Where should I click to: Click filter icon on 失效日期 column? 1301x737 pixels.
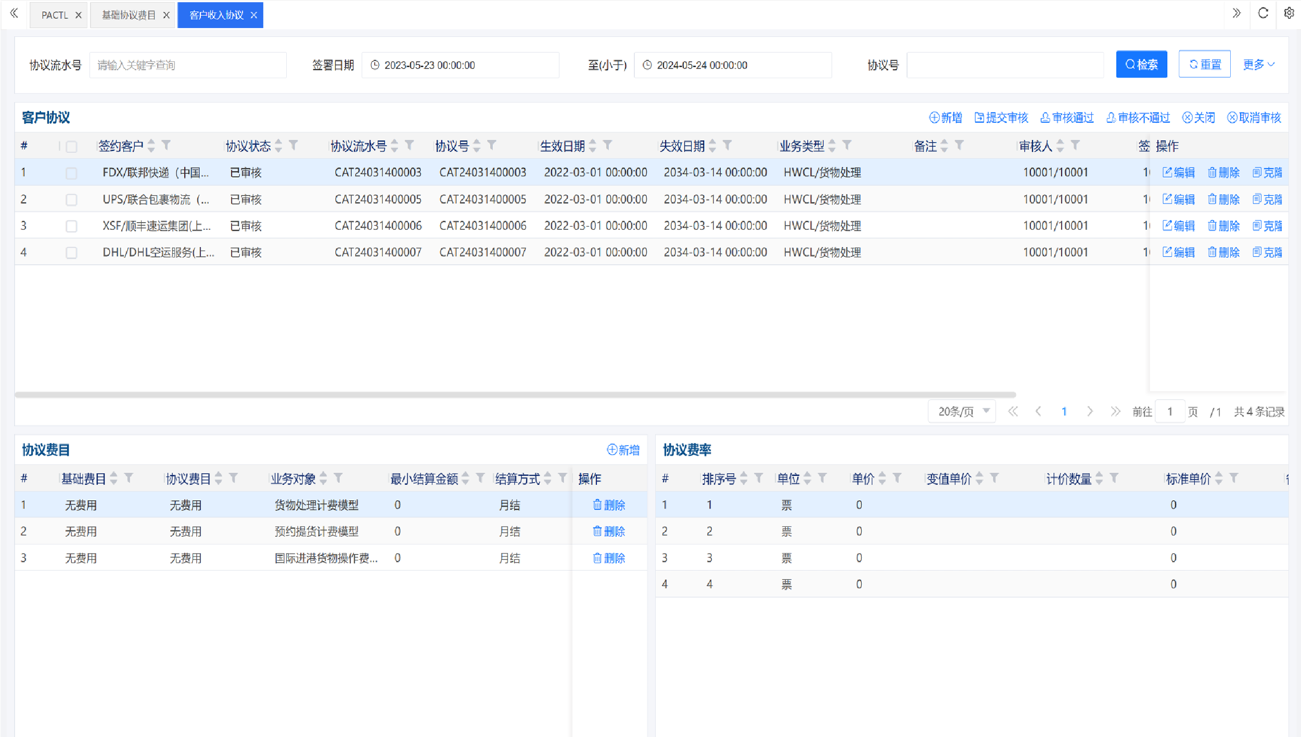[728, 145]
